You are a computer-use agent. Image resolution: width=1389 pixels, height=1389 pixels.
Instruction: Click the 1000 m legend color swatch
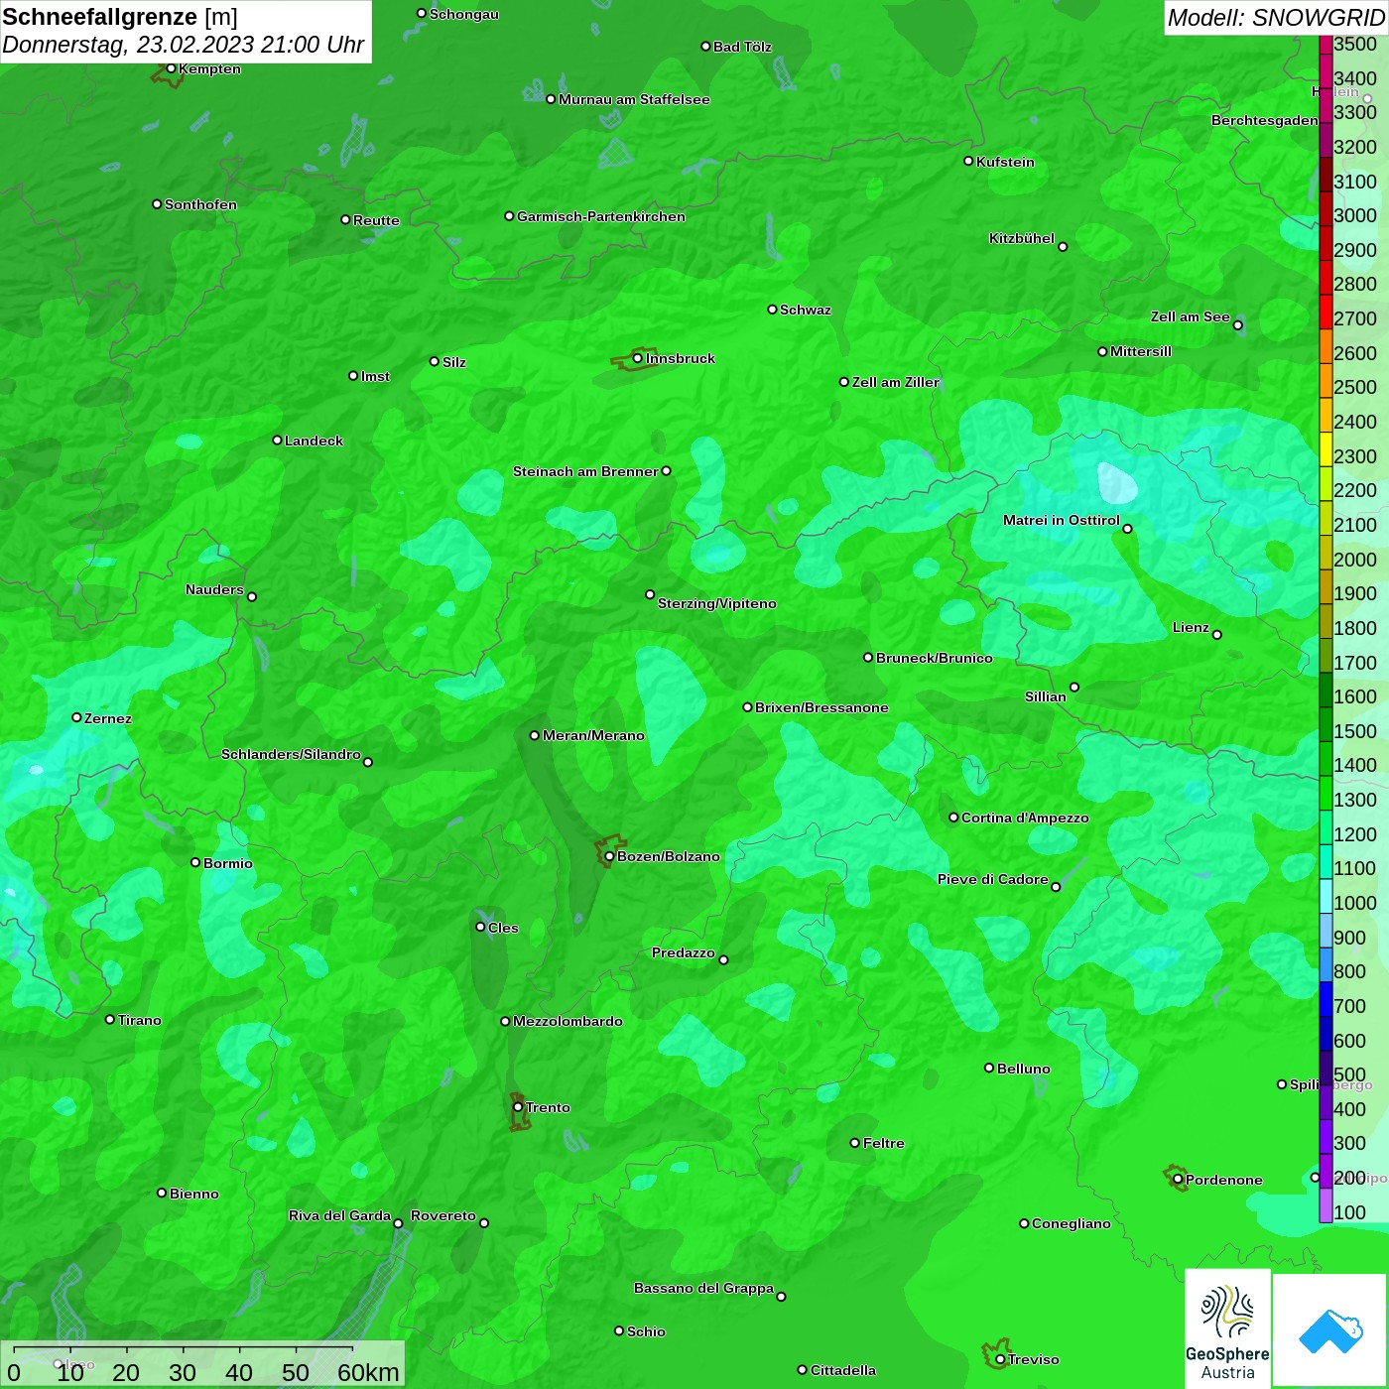pos(1326,896)
